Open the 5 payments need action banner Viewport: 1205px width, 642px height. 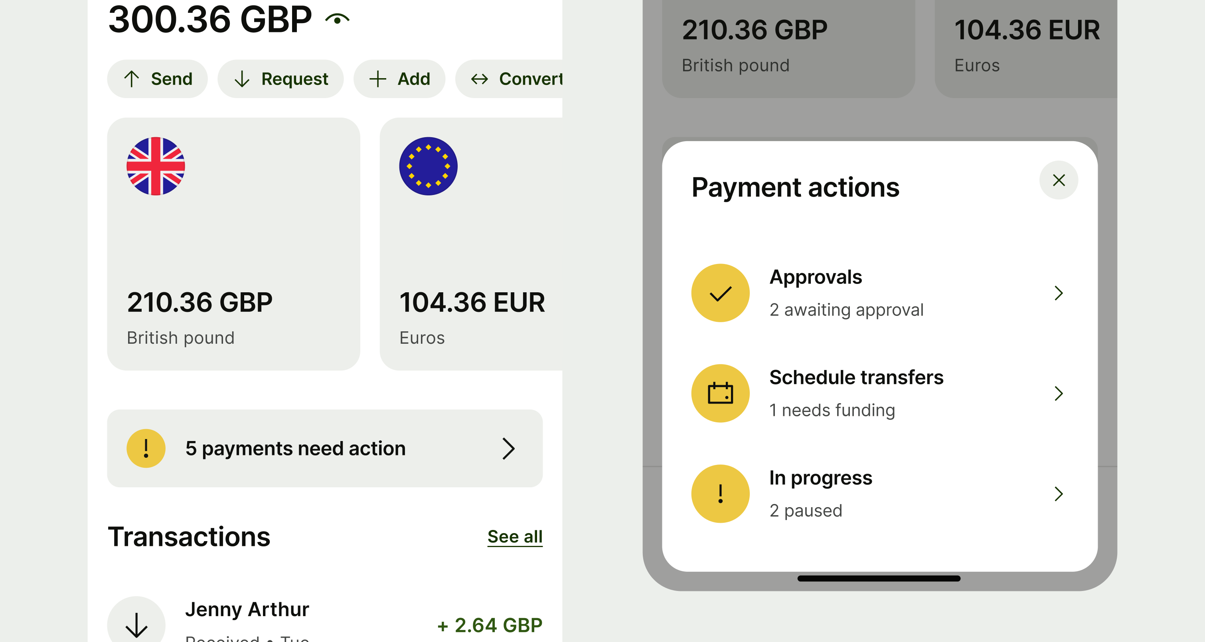(x=325, y=449)
